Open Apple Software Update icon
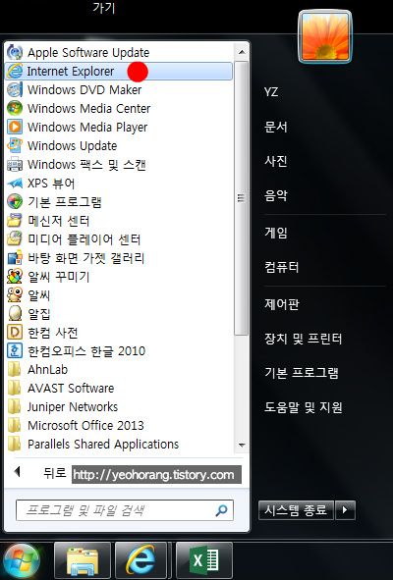This screenshot has width=393, height=580. pyautogui.click(x=15, y=53)
